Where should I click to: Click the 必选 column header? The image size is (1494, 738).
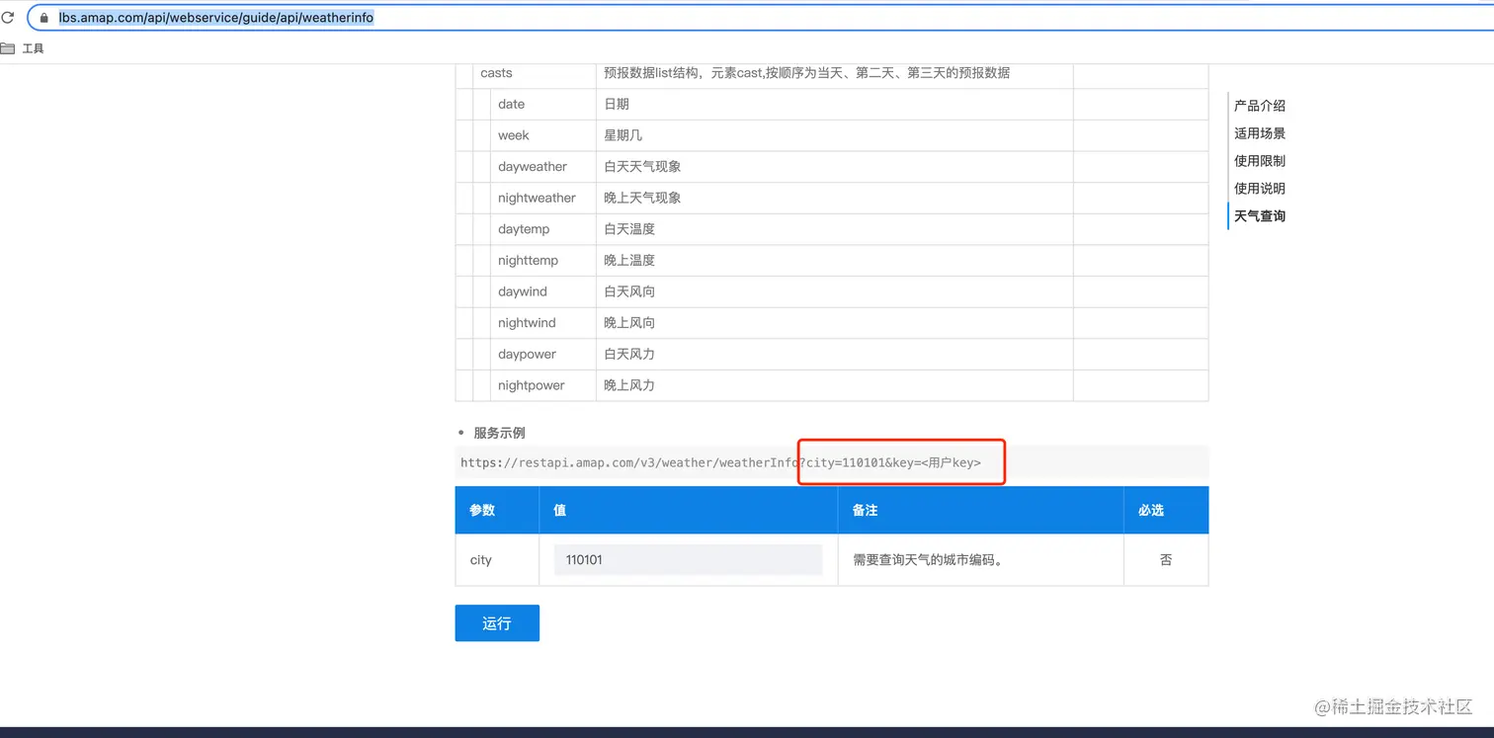point(1166,510)
